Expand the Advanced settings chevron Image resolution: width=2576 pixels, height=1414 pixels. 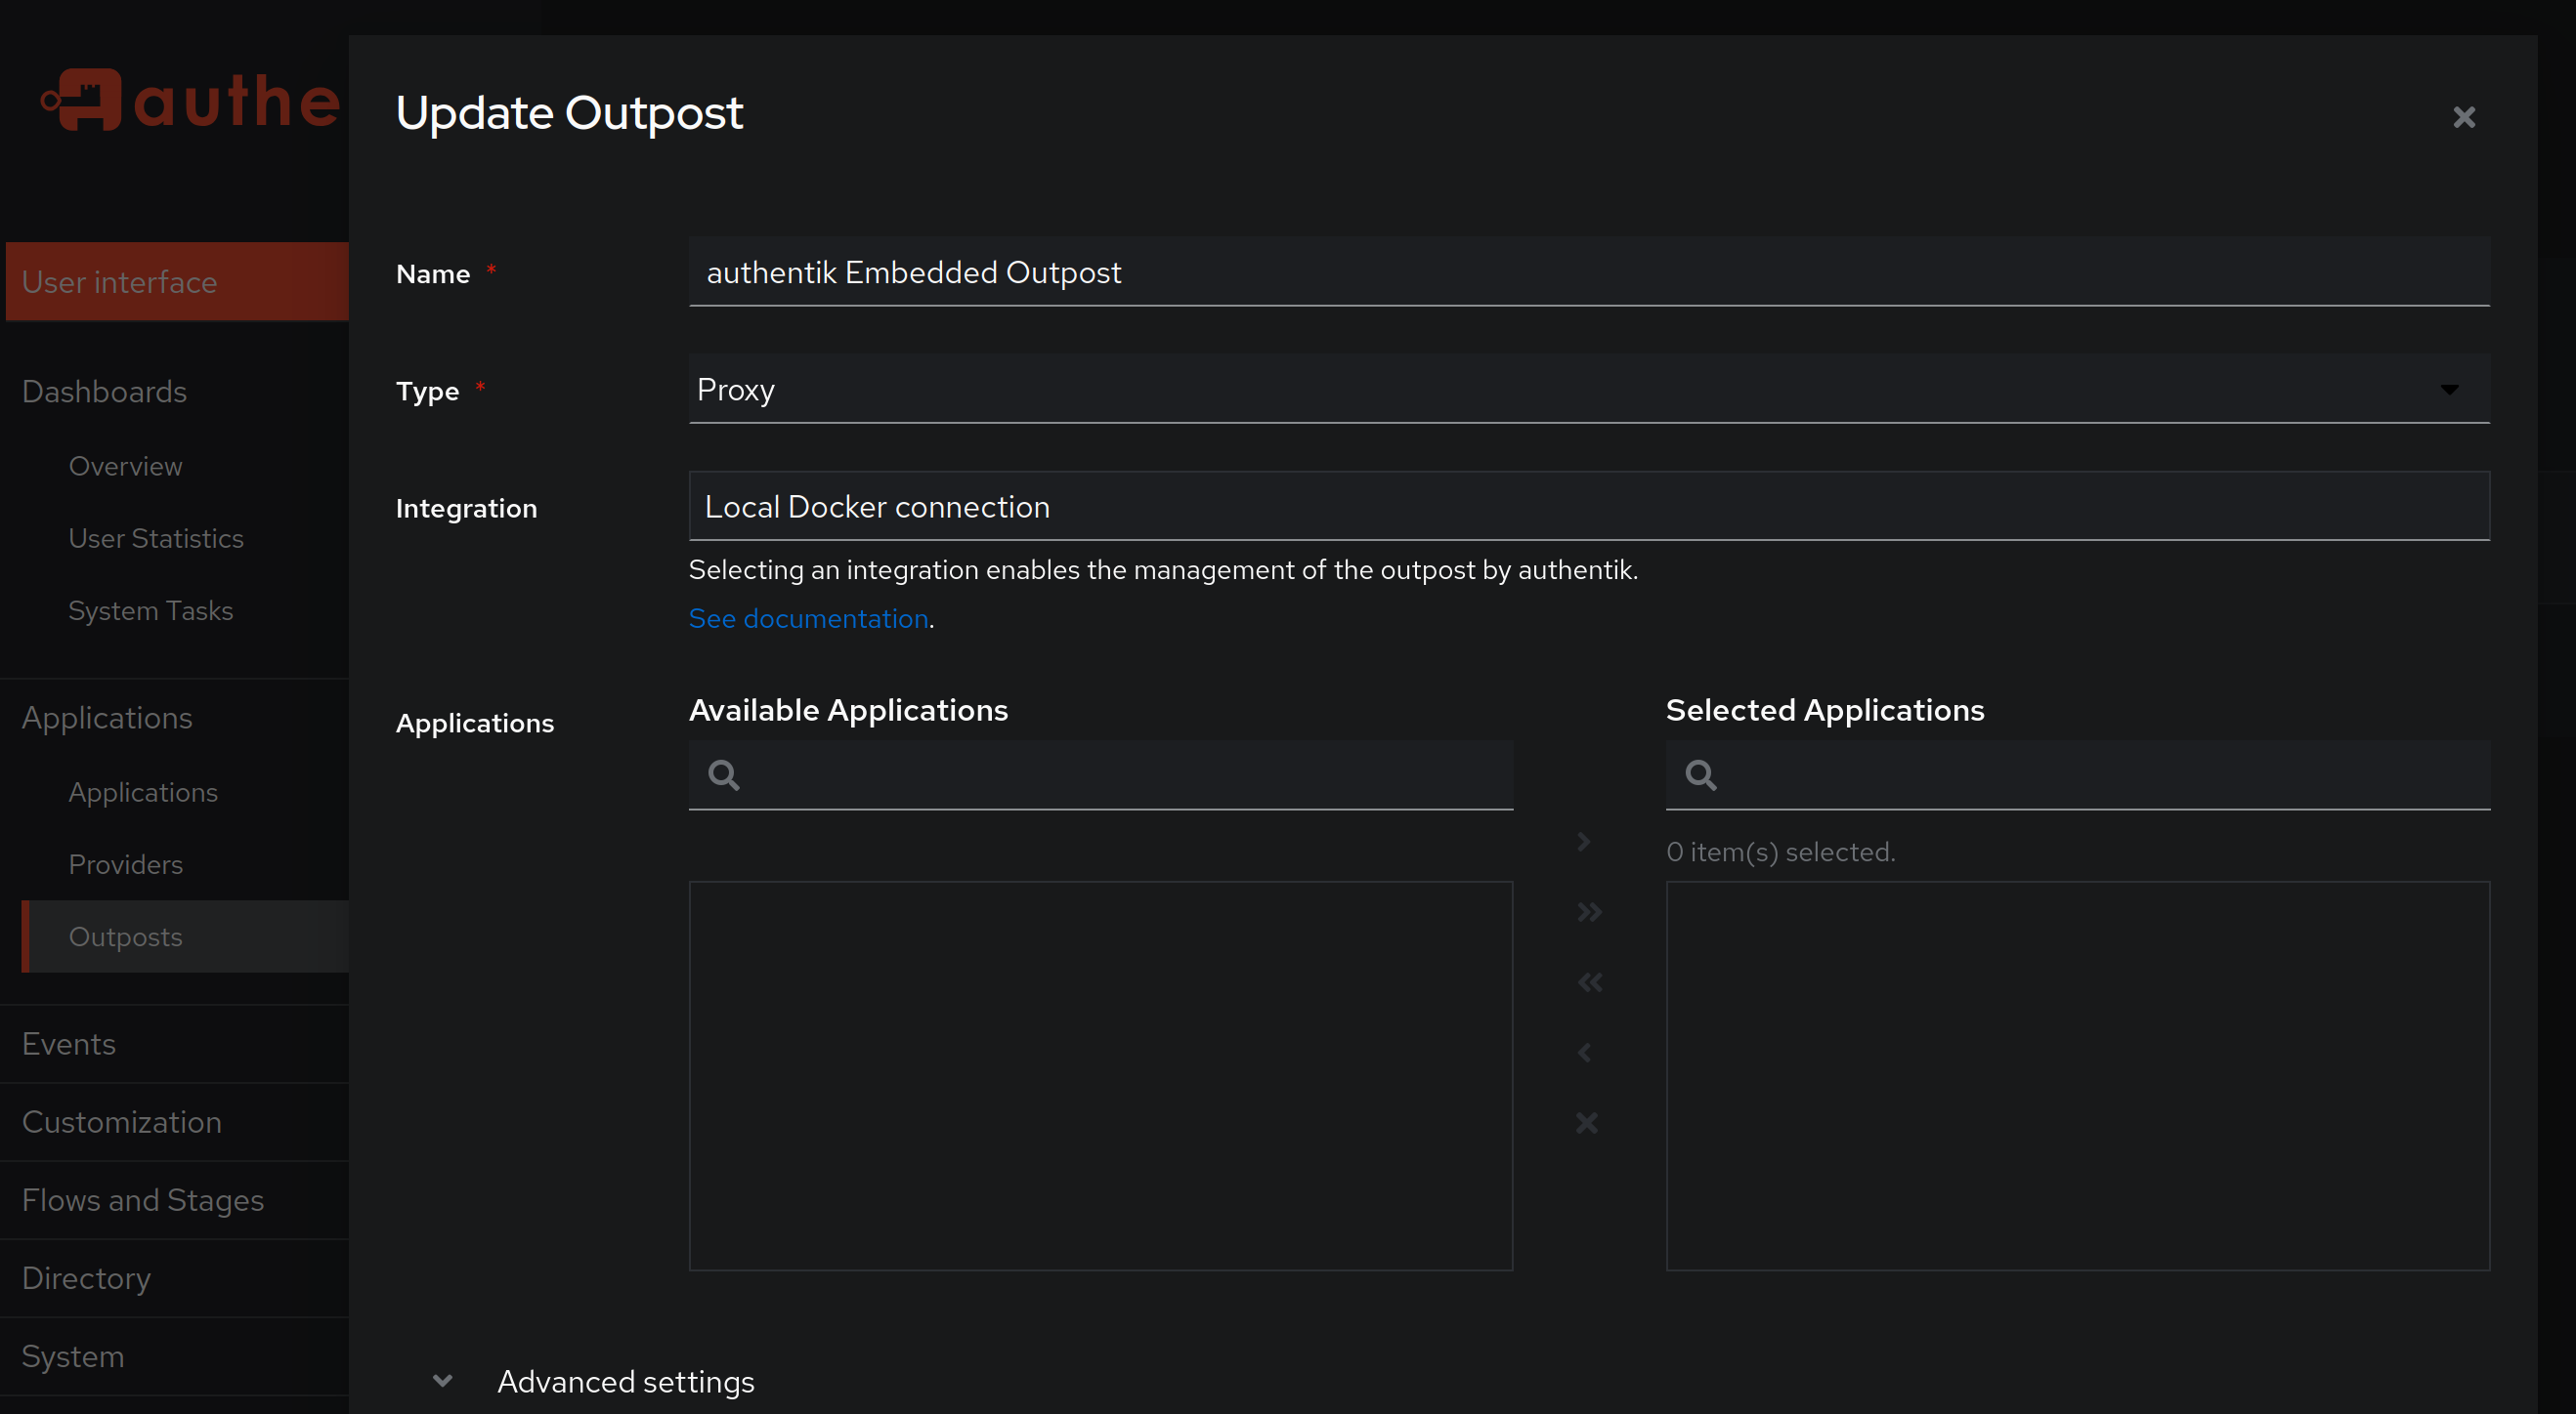point(442,1381)
